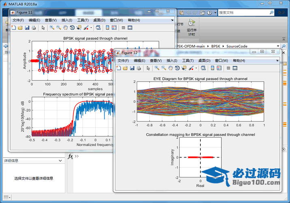Viewport: 290px width, 203px height.
Task: Select Pan hand tool in Figure 12
Action: (x=170, y=68)
